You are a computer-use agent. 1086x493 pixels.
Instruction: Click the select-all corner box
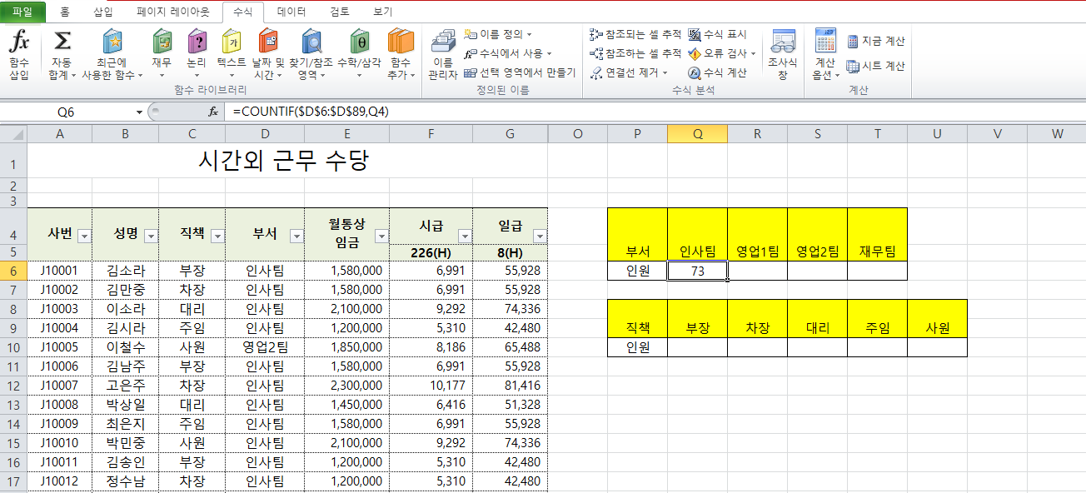pyautogui.click(x=13, y=133)
